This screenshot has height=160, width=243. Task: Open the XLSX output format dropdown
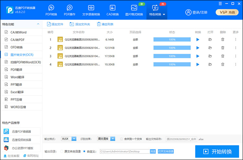(x=69, y=139)
